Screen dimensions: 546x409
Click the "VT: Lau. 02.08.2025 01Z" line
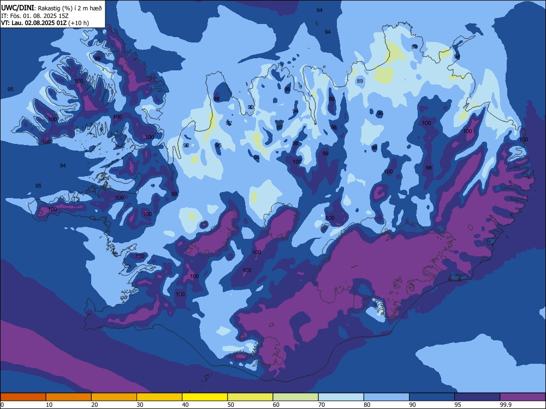pyautogui.click(x=34, y=23)
